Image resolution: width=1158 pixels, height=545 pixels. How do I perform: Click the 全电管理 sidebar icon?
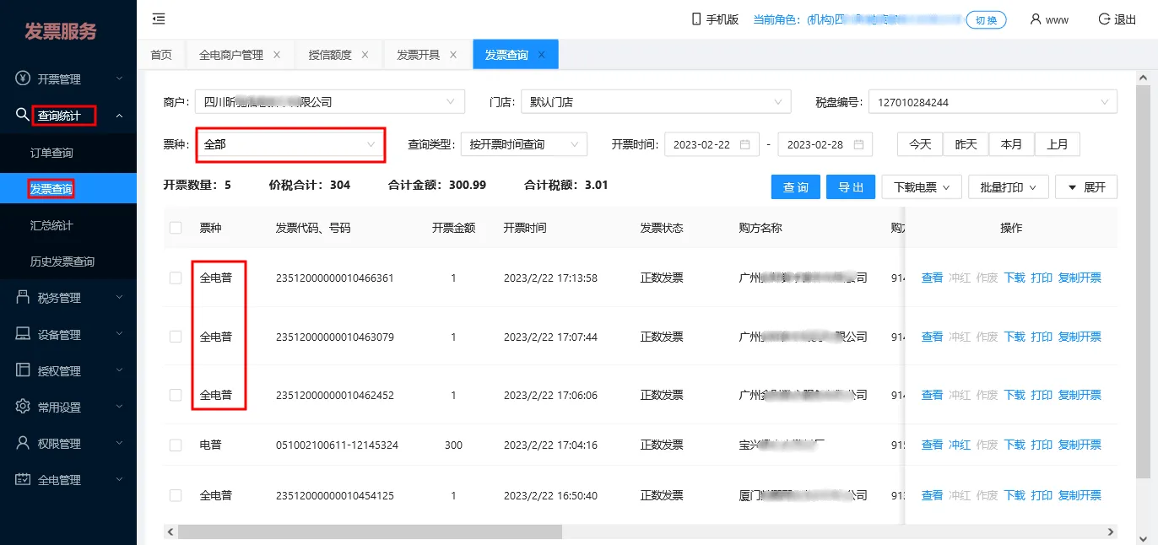click(x=23, y=479)
